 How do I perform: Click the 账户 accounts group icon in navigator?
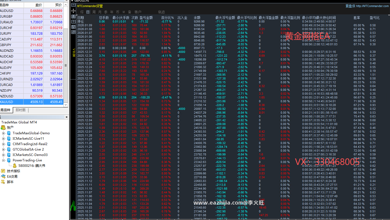pos(3,127)
